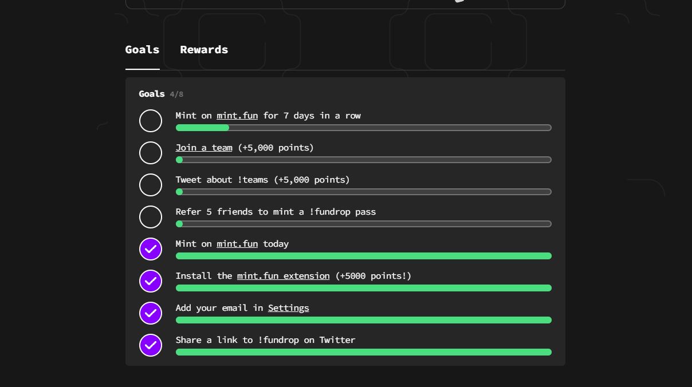Click the 4/8 goals counter

point(176,94)
